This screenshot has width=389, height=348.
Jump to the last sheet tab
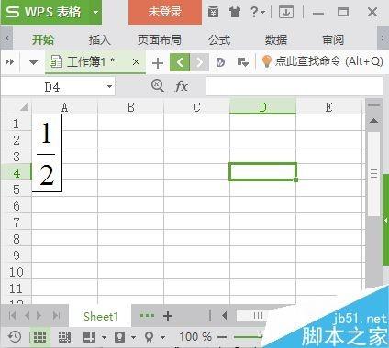click(x=56, y=315)
